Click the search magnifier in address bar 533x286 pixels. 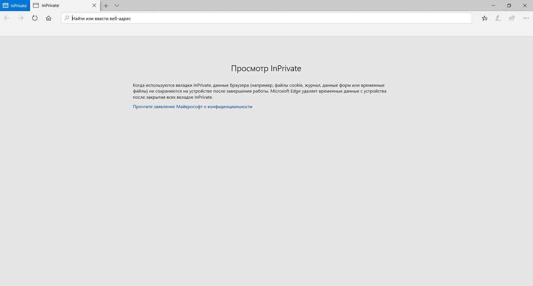67,18
